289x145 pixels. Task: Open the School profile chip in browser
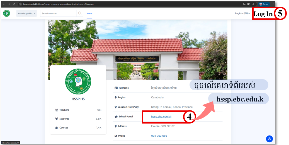264,4
